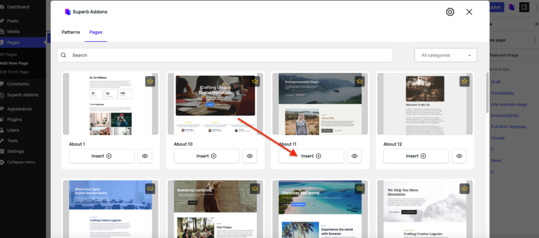This screenshot has width=539, height=238.
Task: Preview About 11 with eye icon
Action: point(354,156)
